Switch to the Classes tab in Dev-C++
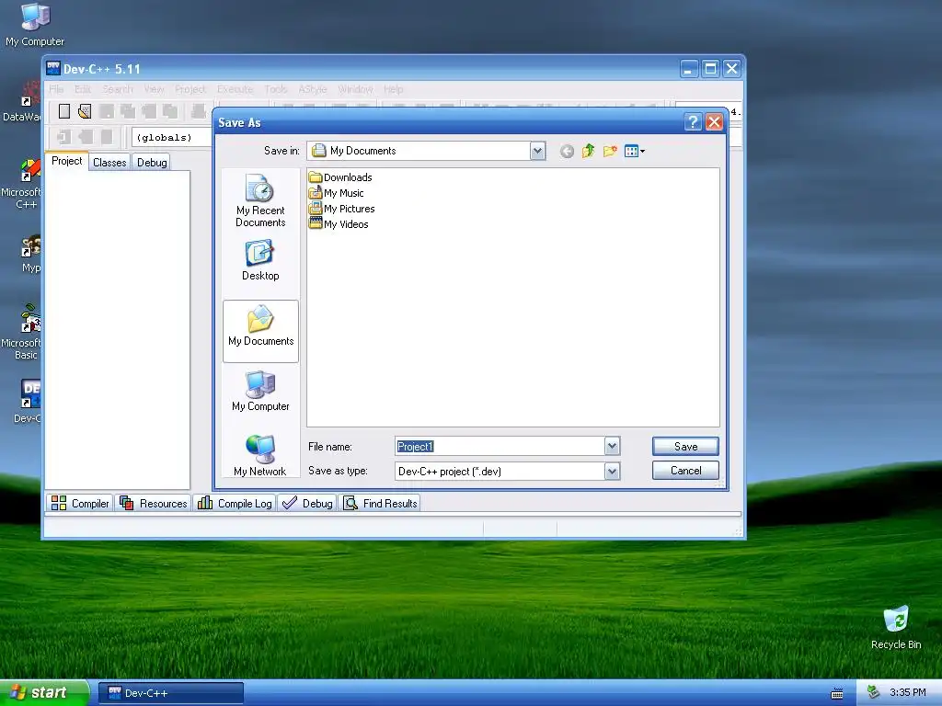Screen dimensions: 942x706 click(109, 162)
